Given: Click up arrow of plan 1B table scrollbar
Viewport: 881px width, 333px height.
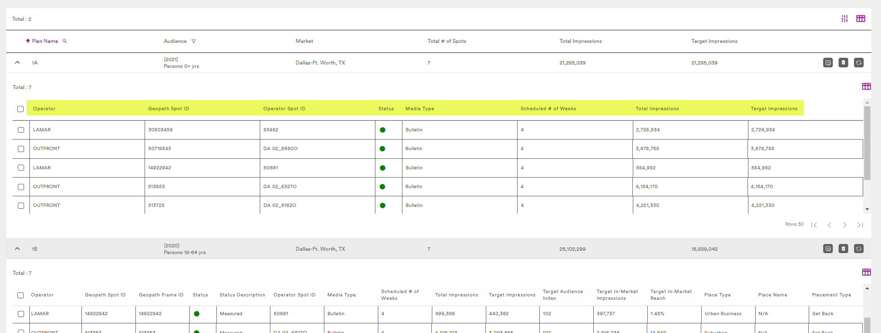Looking at the screenshot, I should [x=867, y=288].
